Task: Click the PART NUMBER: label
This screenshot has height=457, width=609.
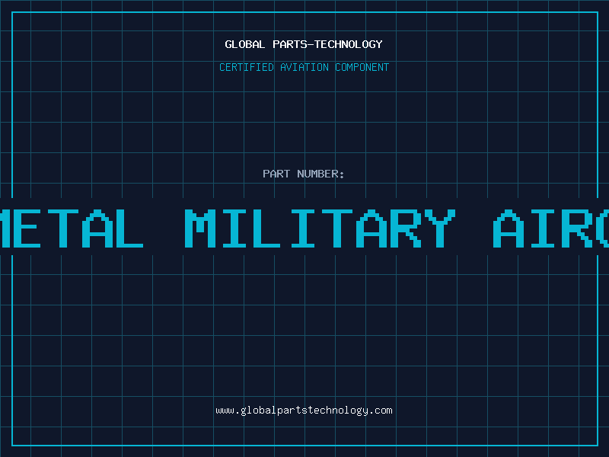Action: pos(304,174)
